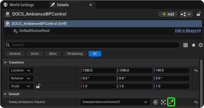
Task: Select DOCS_AmbienceBPControl (Self) row
Action: click(103, 24)
